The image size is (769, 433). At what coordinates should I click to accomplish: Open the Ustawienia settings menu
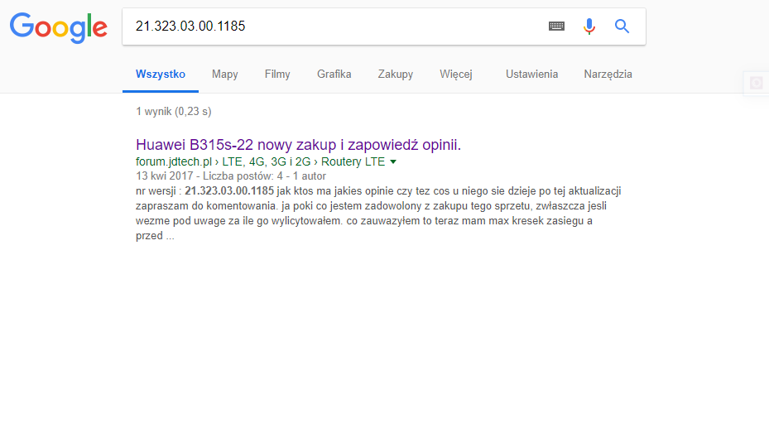pyautogui.click(x=531, y=75)
